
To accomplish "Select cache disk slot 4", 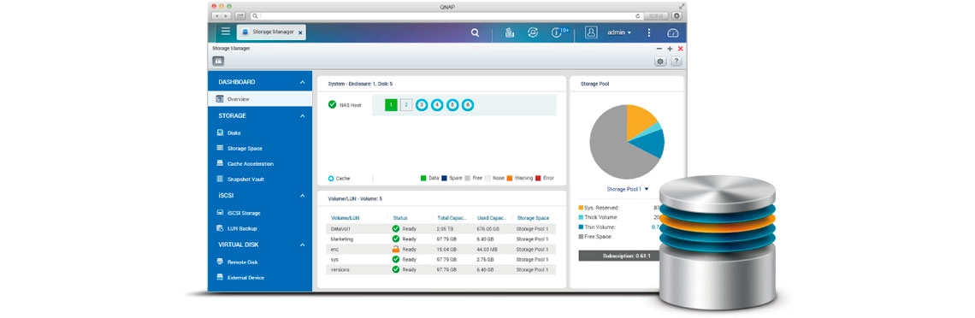I will coord(437,105).
